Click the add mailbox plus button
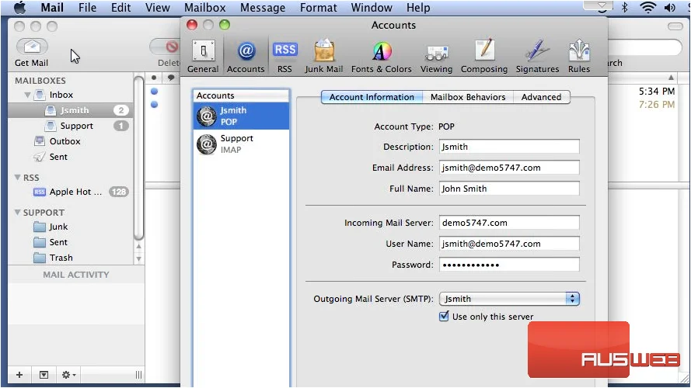 pyautogui.click(x=19, y=375)
